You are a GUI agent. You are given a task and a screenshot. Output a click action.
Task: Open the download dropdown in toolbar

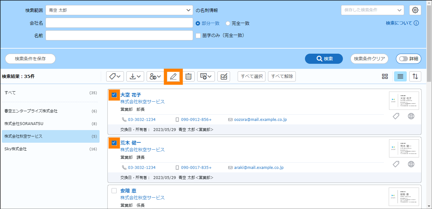[135, 76]
